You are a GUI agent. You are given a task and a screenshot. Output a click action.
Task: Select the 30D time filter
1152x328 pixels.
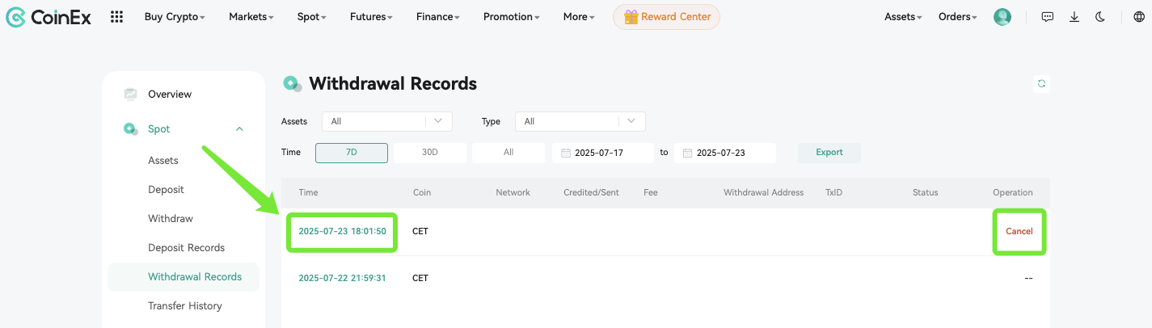click(430, 153)
